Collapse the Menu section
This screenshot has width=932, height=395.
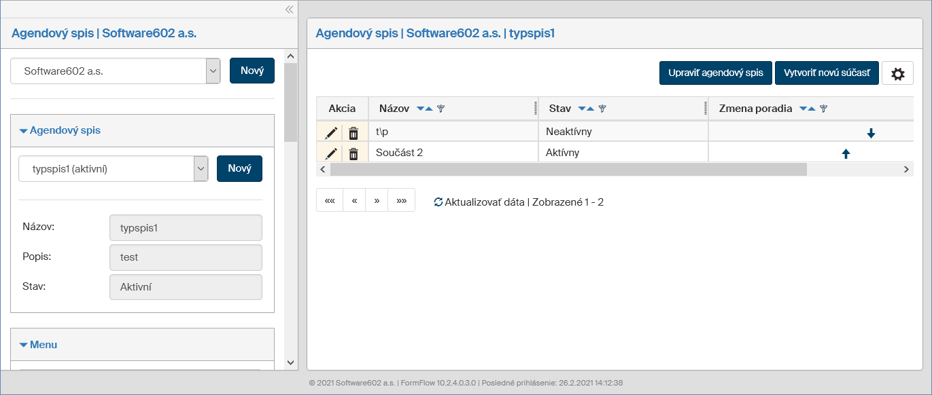point(24,345)
